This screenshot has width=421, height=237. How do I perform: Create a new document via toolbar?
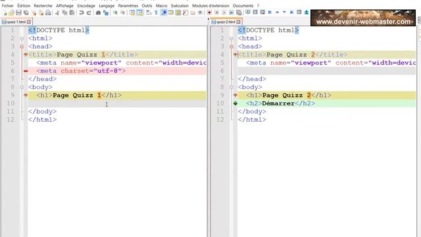click(x=5, y=13)
